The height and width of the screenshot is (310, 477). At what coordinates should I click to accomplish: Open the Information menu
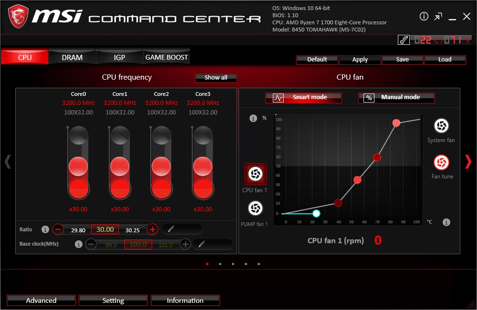pos(185,300)
